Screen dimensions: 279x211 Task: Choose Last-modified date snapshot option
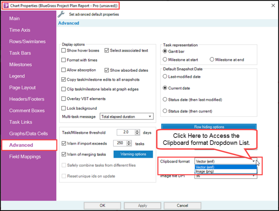point(165,77)
